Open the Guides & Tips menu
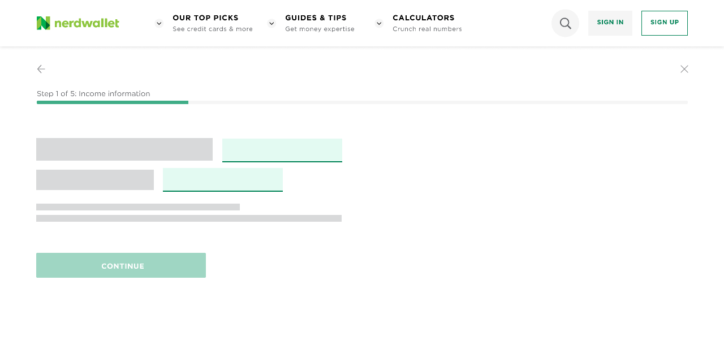The image size is (724, 362). tap(316, 18)
